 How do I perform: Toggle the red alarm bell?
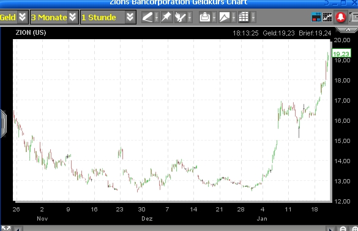click(x=341, y=17)
